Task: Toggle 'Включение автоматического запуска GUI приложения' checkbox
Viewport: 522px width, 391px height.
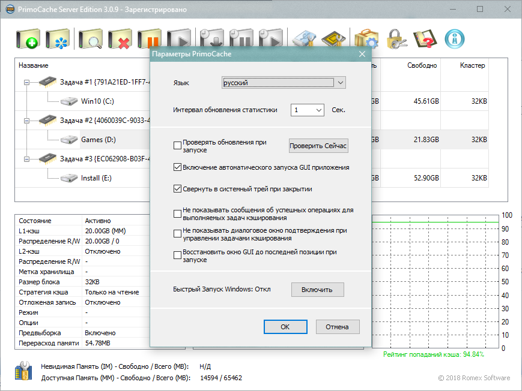Action: tap(177, 167)
